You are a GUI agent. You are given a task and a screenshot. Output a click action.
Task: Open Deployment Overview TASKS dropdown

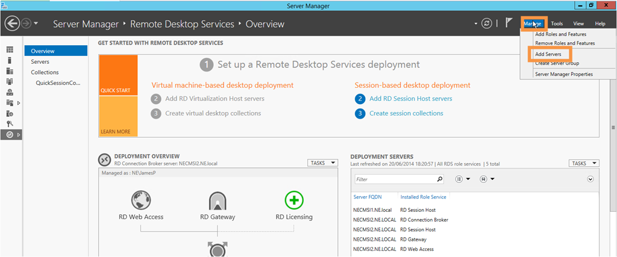(322, 163)
